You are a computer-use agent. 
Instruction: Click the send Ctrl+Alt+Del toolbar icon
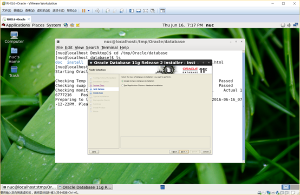click(x=97, y=11)
